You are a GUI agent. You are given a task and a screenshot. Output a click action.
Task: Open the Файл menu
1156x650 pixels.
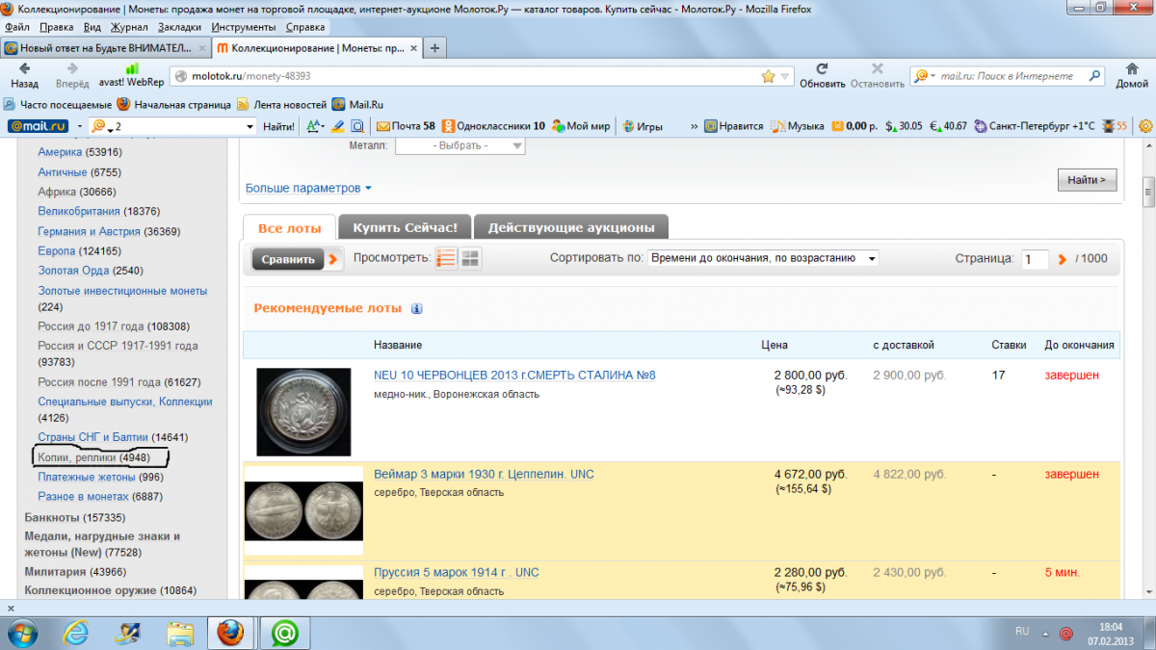pyautogui.click(x=17, y=28)
